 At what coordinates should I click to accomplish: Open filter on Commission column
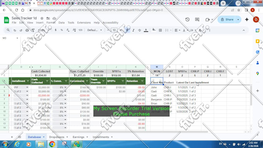tap(87, 81)
